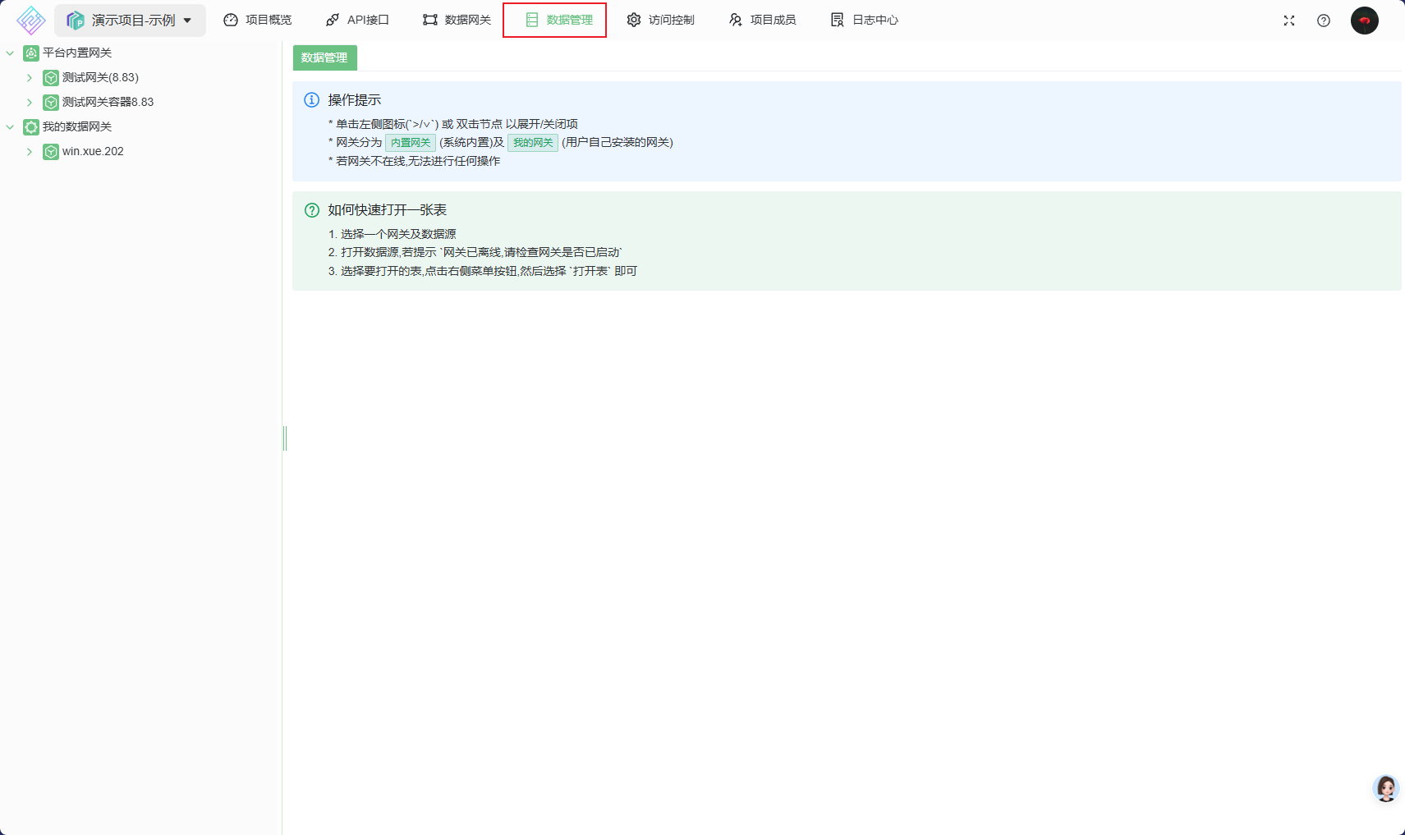The image size is (1405, 835).
Task: Collapse the 平台内置网关 tree node
Action: click(x=10, y=53)
